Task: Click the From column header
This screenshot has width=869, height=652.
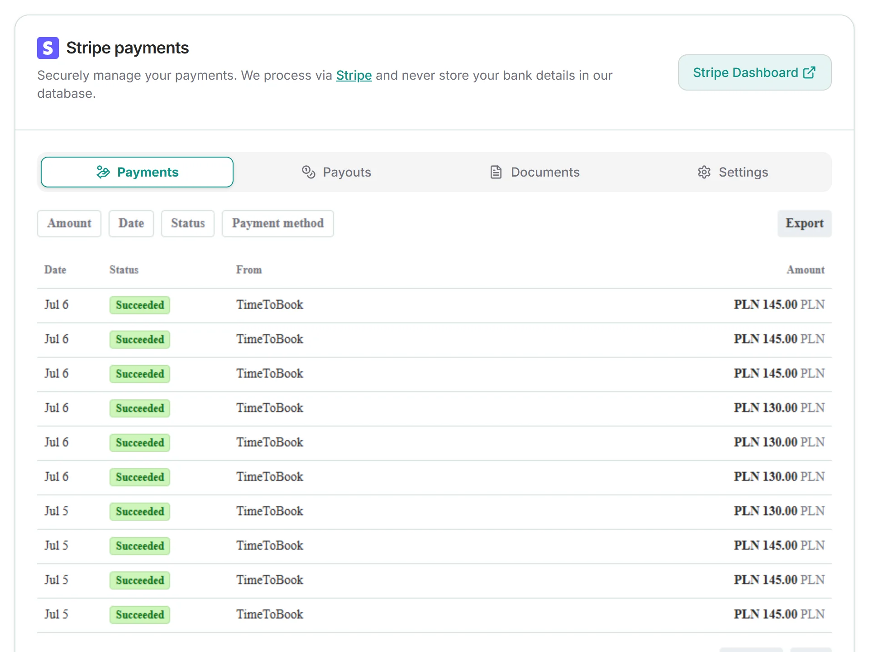Action: pyautogui.click(x=249, y=270)
